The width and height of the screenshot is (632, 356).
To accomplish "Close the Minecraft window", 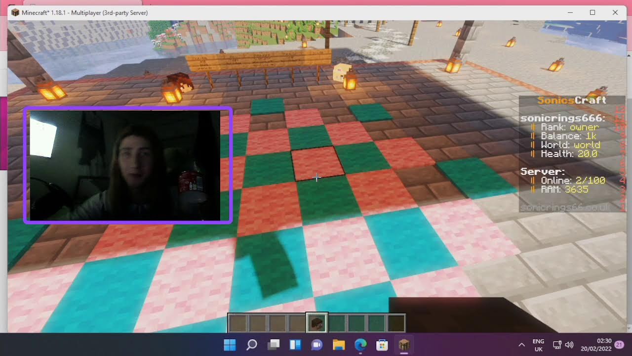I will tap(615, 12).
